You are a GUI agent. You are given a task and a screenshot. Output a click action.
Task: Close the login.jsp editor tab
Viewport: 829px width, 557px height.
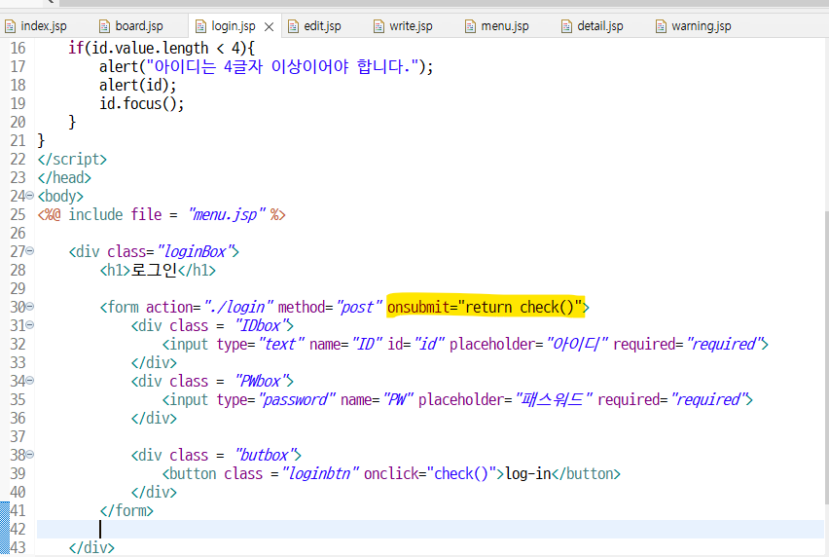(270, 26)
